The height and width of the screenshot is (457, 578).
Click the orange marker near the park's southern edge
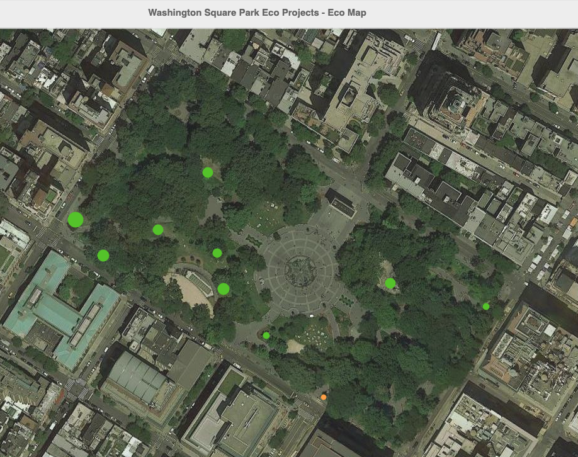[323, 397]
